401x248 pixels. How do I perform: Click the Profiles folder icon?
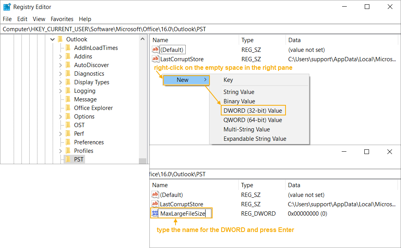68,151
